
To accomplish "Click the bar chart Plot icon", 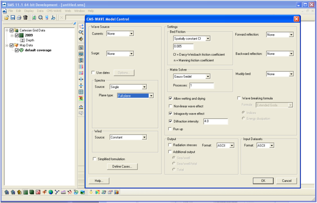I will (x=117, y=192).
